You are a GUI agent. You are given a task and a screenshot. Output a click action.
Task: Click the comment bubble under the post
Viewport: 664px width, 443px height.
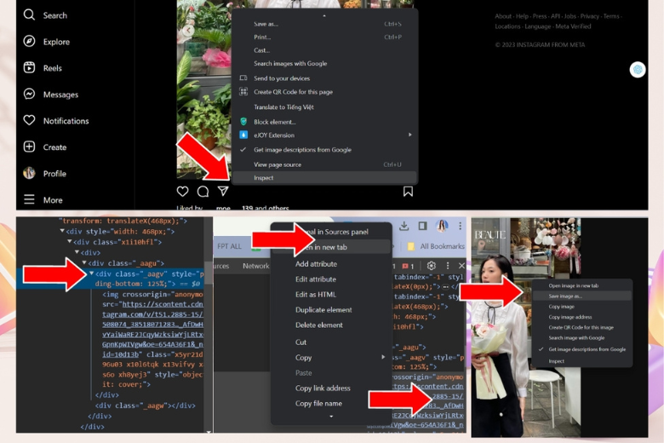tap(203, 192)
